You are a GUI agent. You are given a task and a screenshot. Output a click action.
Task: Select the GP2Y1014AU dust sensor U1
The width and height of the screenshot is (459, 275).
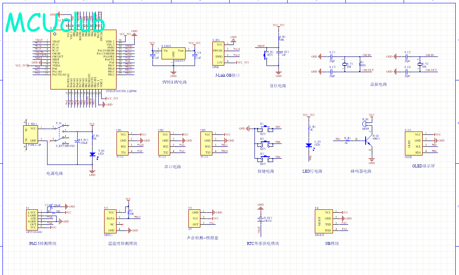pyautogui.click(x=31, y=220)
